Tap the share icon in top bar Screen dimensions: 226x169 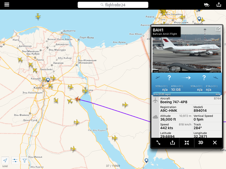(218, 5)
